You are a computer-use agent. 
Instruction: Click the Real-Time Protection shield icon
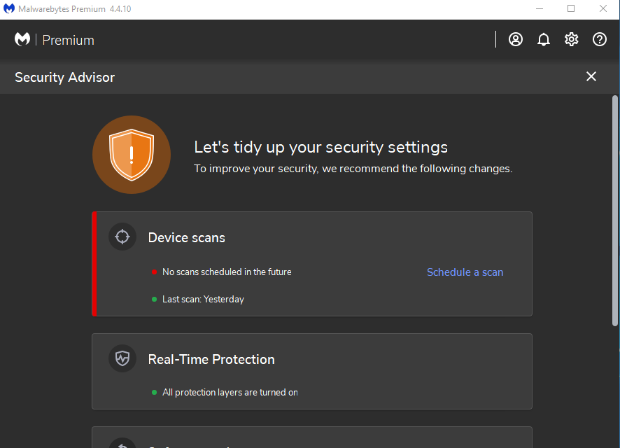pyautogui.click(x=122, y=358)
